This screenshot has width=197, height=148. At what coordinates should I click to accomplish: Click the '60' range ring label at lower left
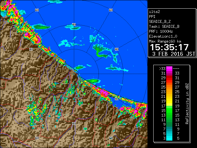point(37,138)
